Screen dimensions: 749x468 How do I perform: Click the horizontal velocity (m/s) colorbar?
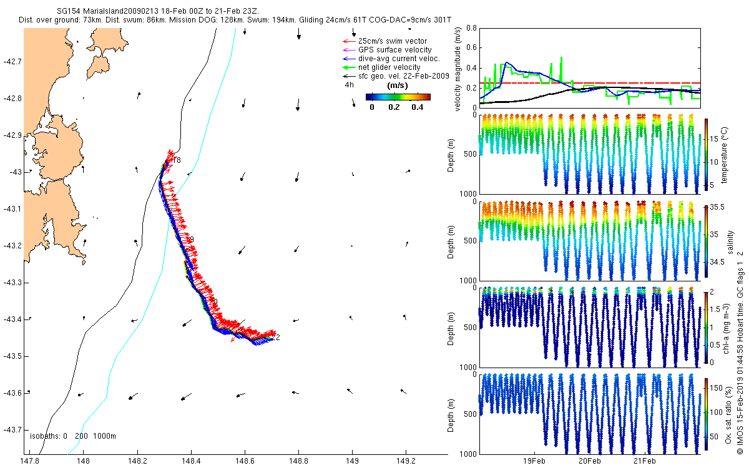(398, 97)
